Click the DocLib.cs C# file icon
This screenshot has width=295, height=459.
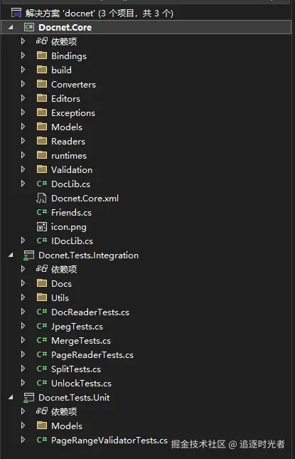click(x=42, y=184)
